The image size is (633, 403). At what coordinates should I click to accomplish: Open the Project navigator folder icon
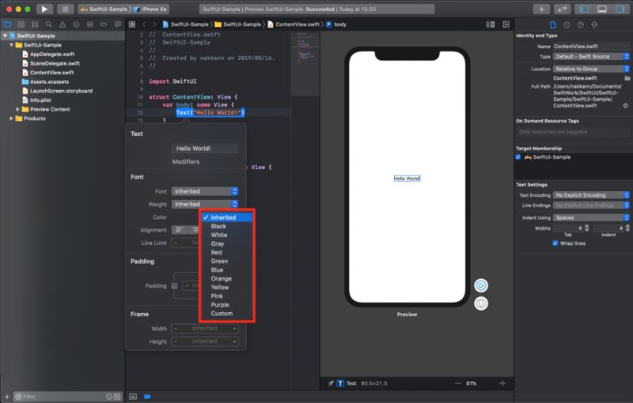7,24
